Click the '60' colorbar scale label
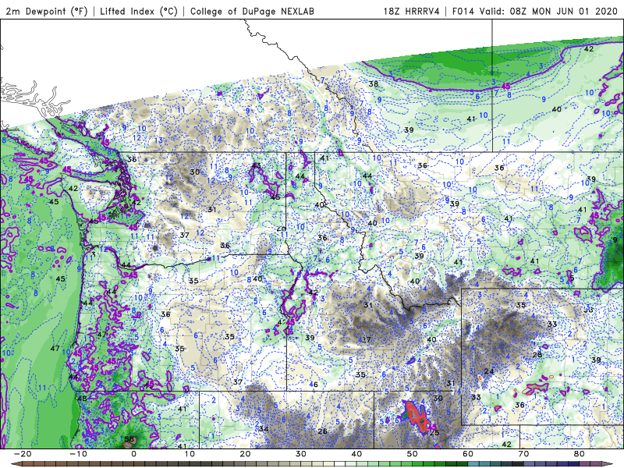The image size is (624, 468). [468, 454]
